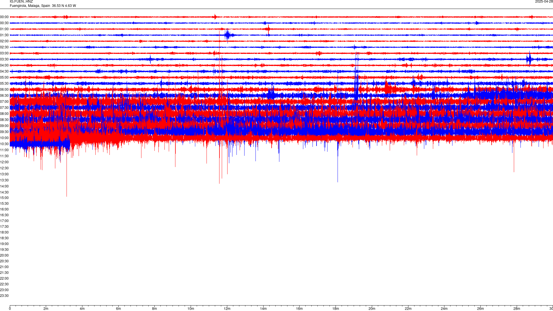Click the 8m axis tick label
This screenshot has width=553, height=311.
tap(155, 309)
